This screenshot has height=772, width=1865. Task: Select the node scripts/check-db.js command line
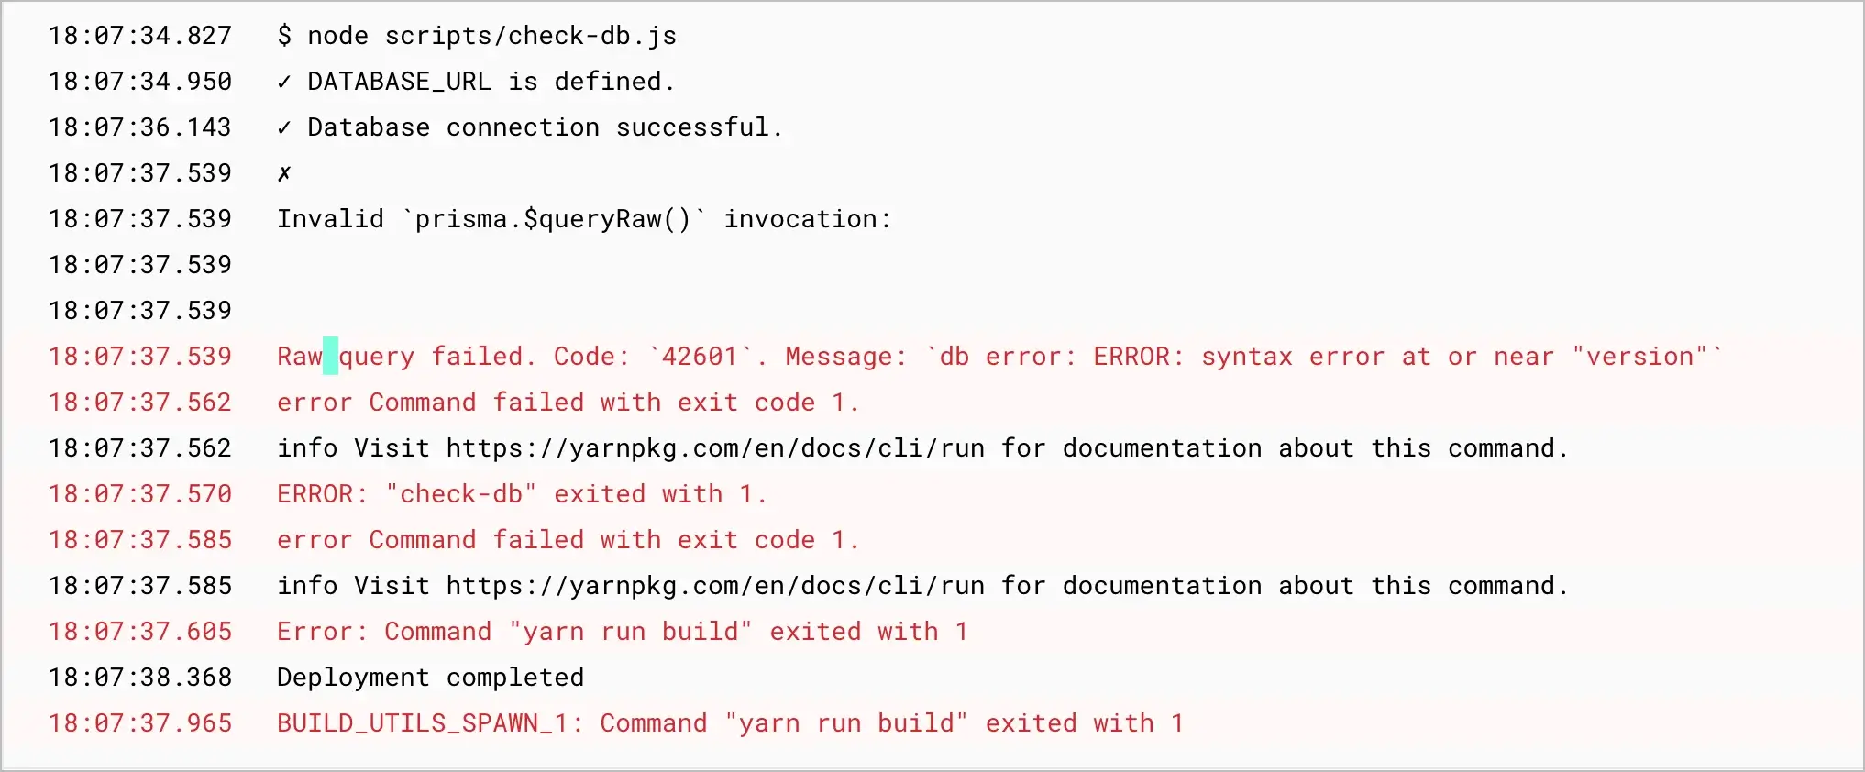pyautogui.click(x=477, y=36)
